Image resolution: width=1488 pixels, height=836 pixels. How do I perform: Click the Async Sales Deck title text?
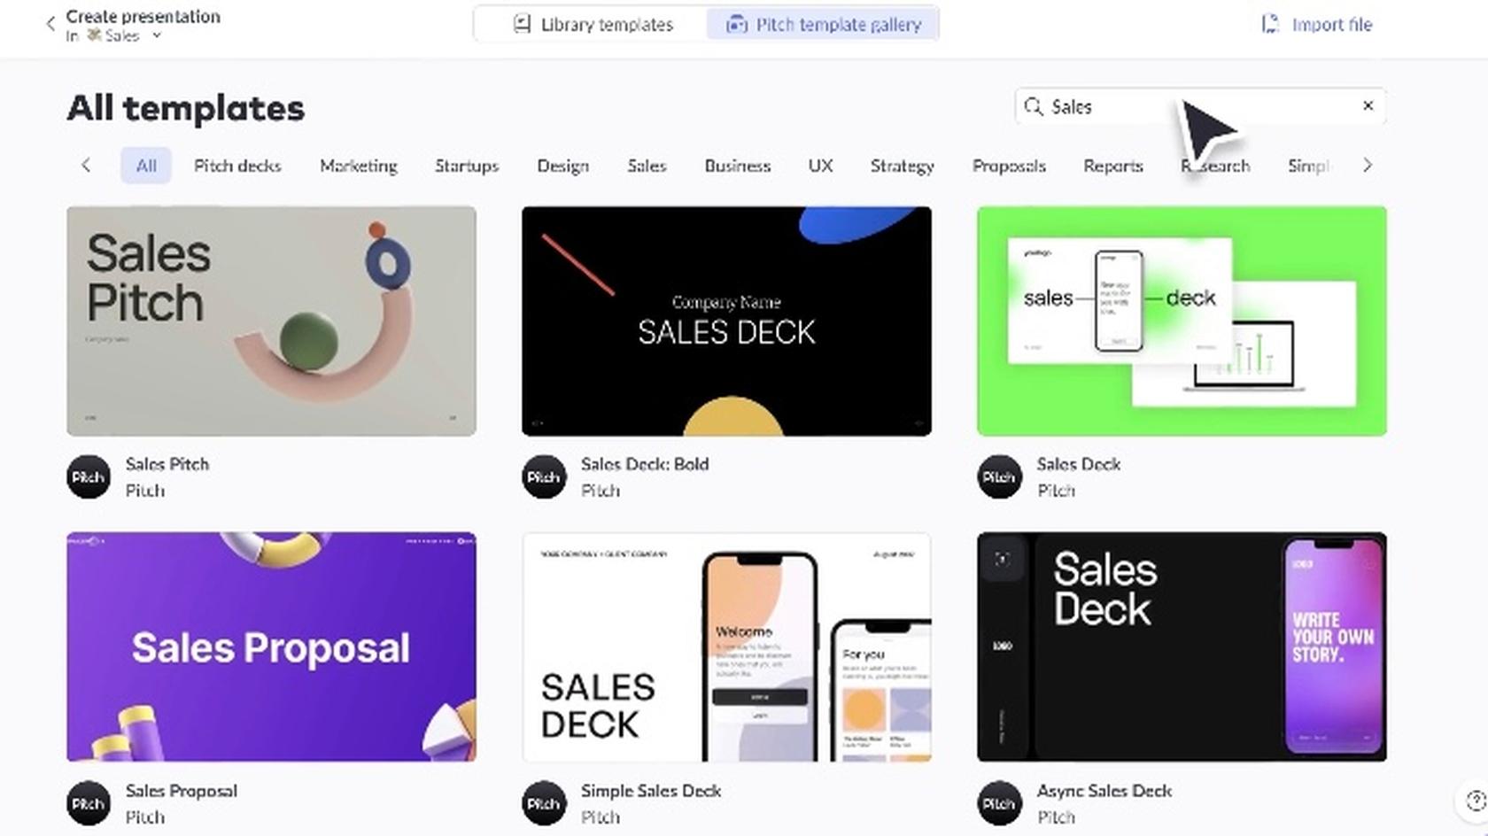point(1104,791)
